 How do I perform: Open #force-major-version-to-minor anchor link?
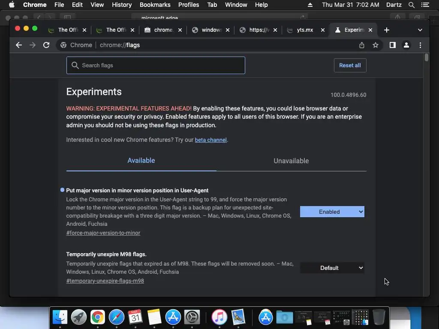[x=103, y=233]
